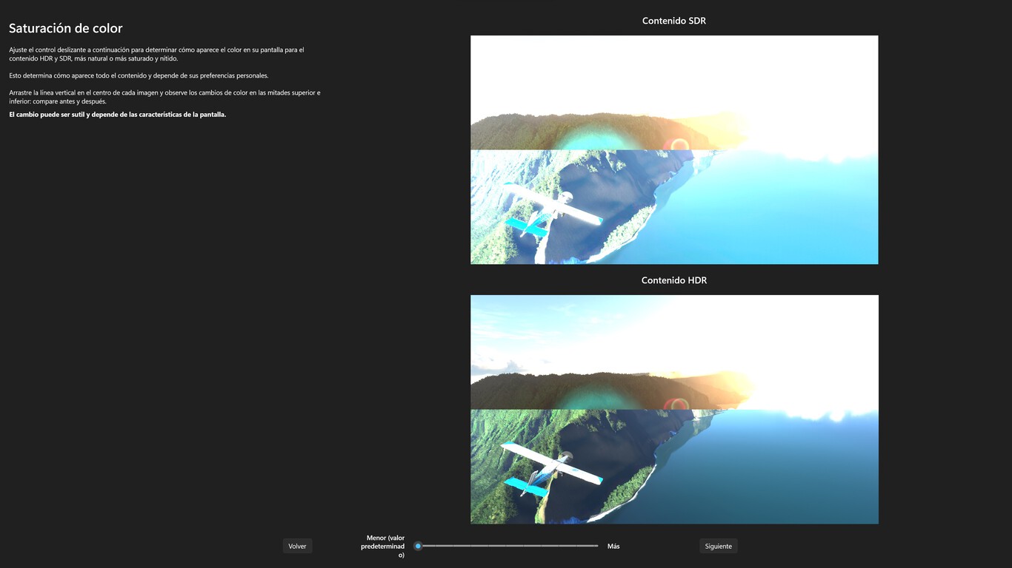
Task: Click the vertical divider line in the SDR image
Action: coord(674,149)
